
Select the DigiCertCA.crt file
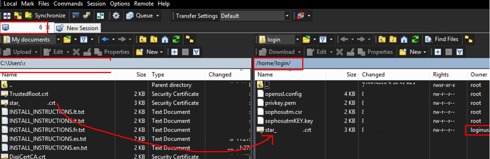point(28,156)
